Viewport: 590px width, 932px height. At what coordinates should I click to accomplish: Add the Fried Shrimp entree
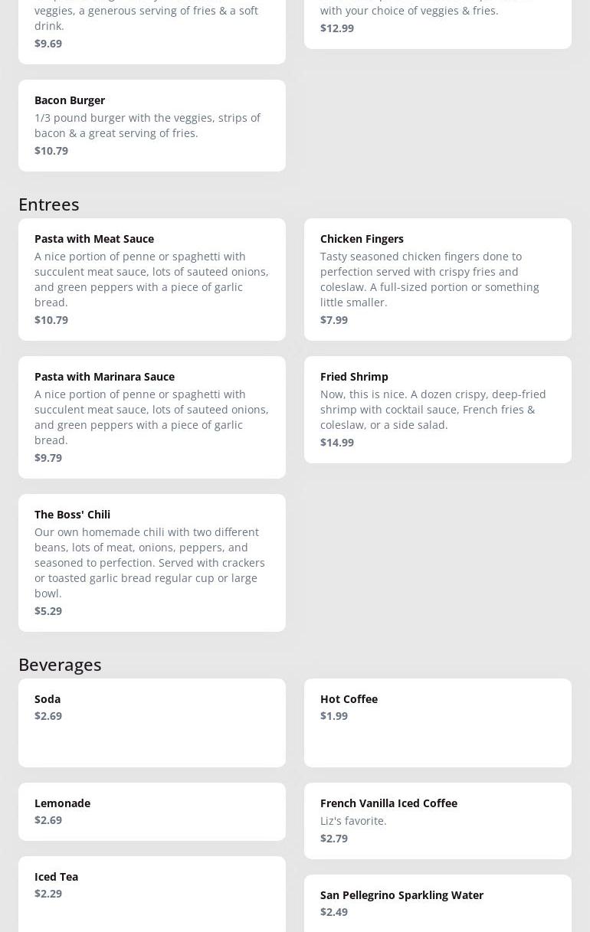pos(438,410)
